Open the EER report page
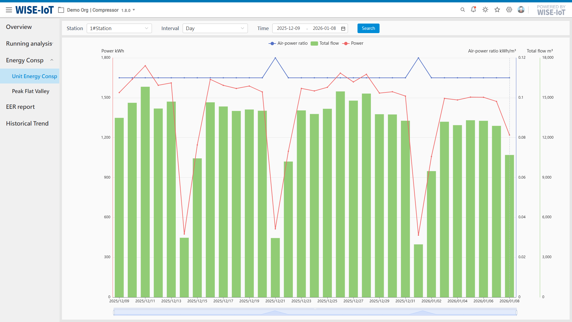 pos(20,107)
